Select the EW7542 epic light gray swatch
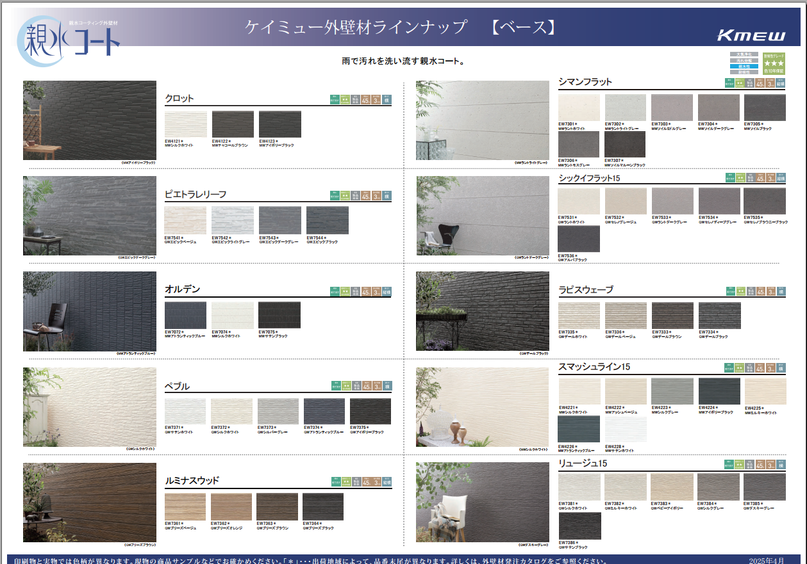 (x=233, y=220)
